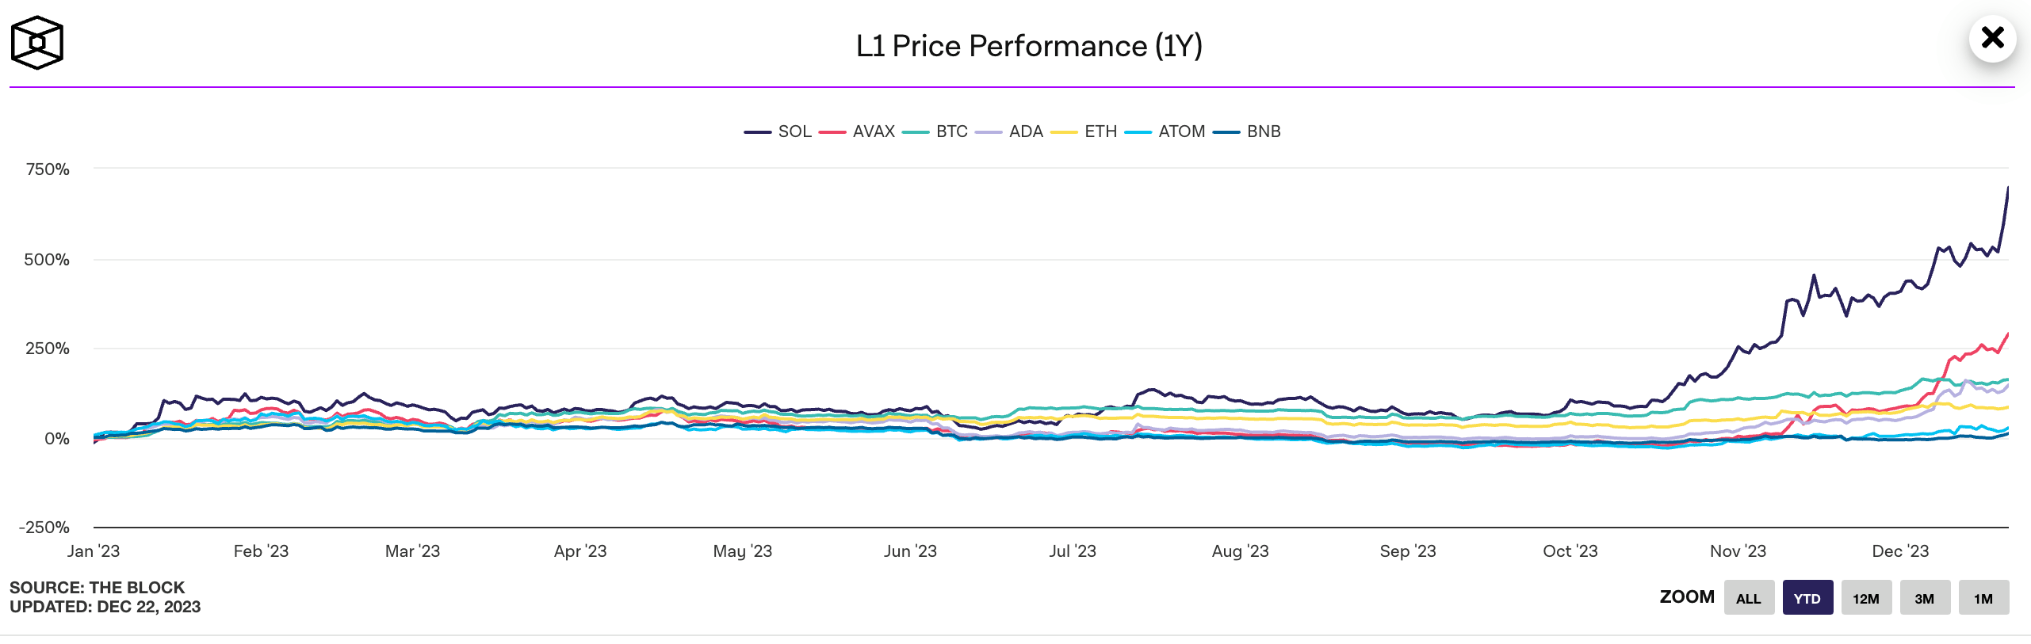Click the chart title L1 Price Performance

pos(1029,46)
